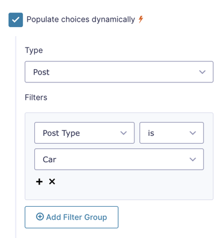Open the Type dropdown showing Post
Image resolution: width=222 pixels, height=238 pixels.
pos(119,72)
